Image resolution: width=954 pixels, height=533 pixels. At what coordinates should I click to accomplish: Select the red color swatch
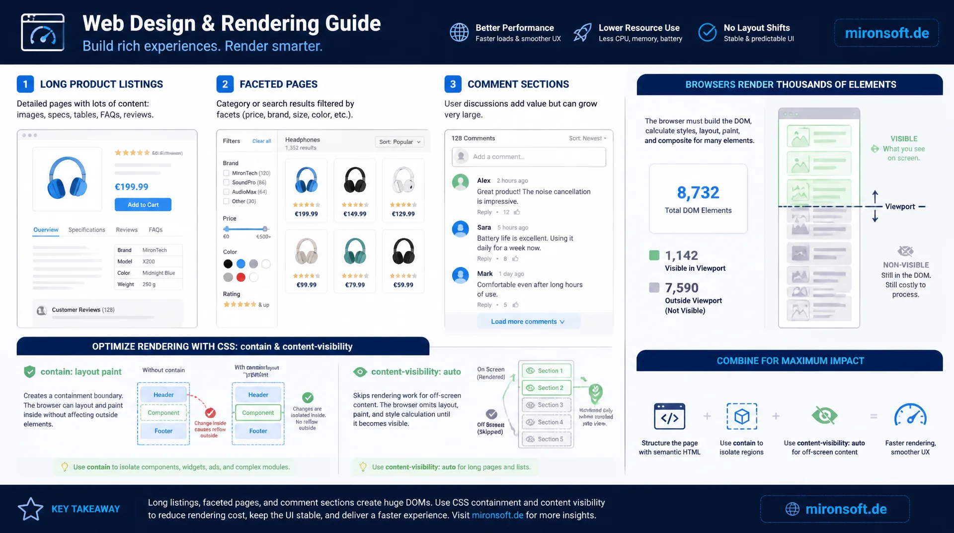(x=241, y=277)
